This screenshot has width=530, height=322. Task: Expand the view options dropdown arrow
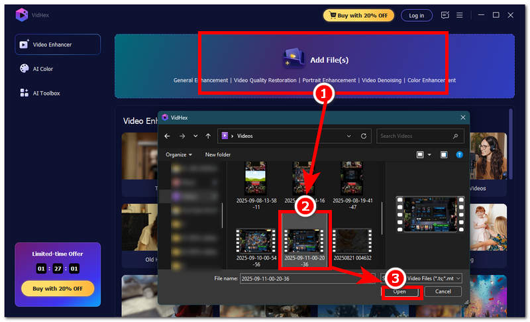[429, 154]
